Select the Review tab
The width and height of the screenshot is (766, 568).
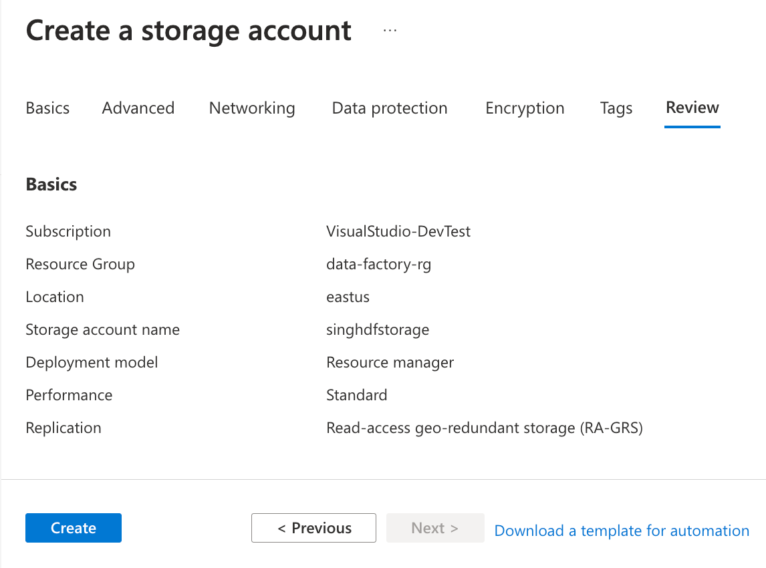pyautogui.click(x=692, y=108)
